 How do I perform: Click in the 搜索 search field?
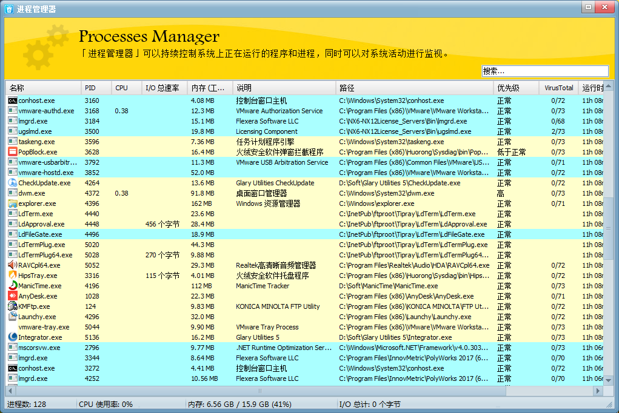(x=544, y=71)
